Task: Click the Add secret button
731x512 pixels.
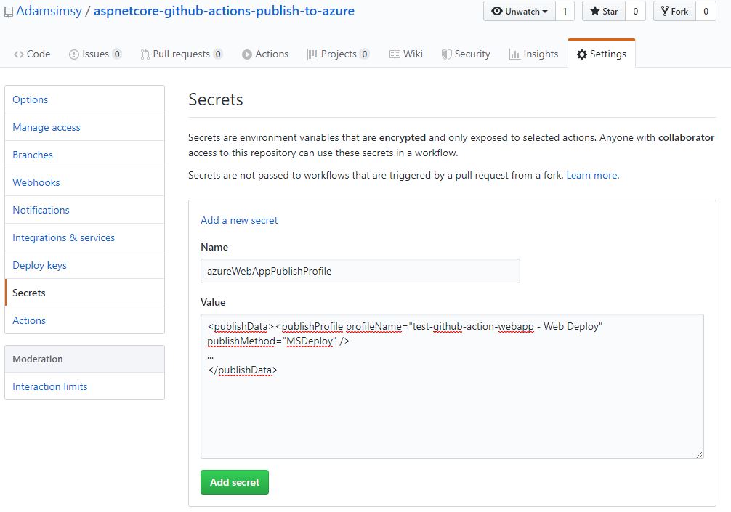Action: tap(234, 481)
